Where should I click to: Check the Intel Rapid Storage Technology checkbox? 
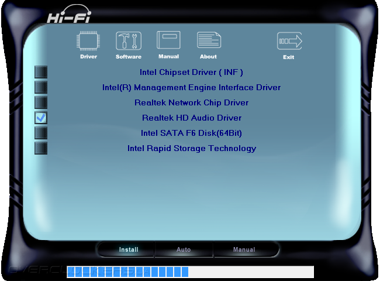tap(41, 148)
